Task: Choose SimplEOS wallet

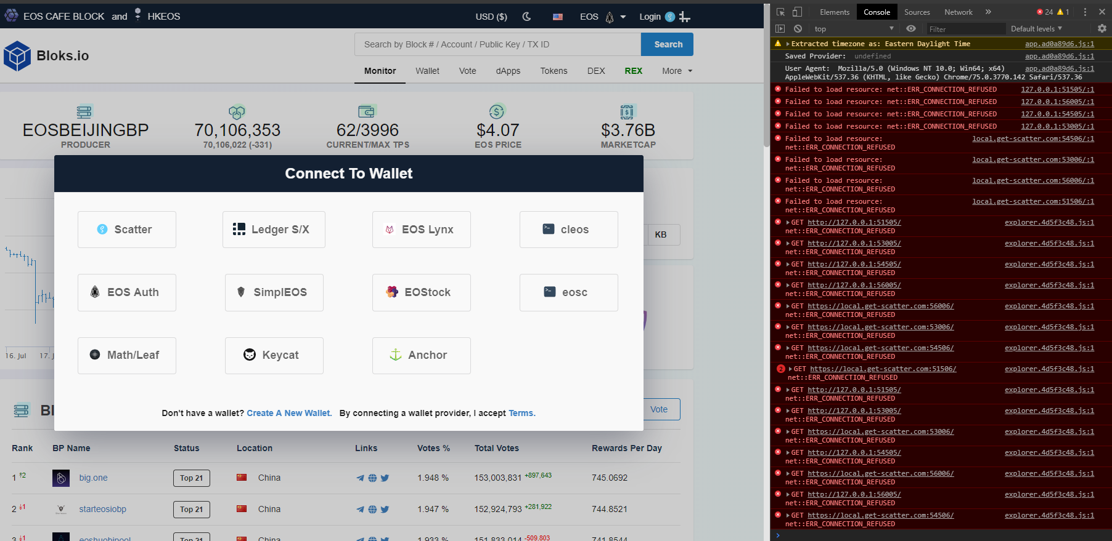Action: pyautogui.click(x=274, y=292)
